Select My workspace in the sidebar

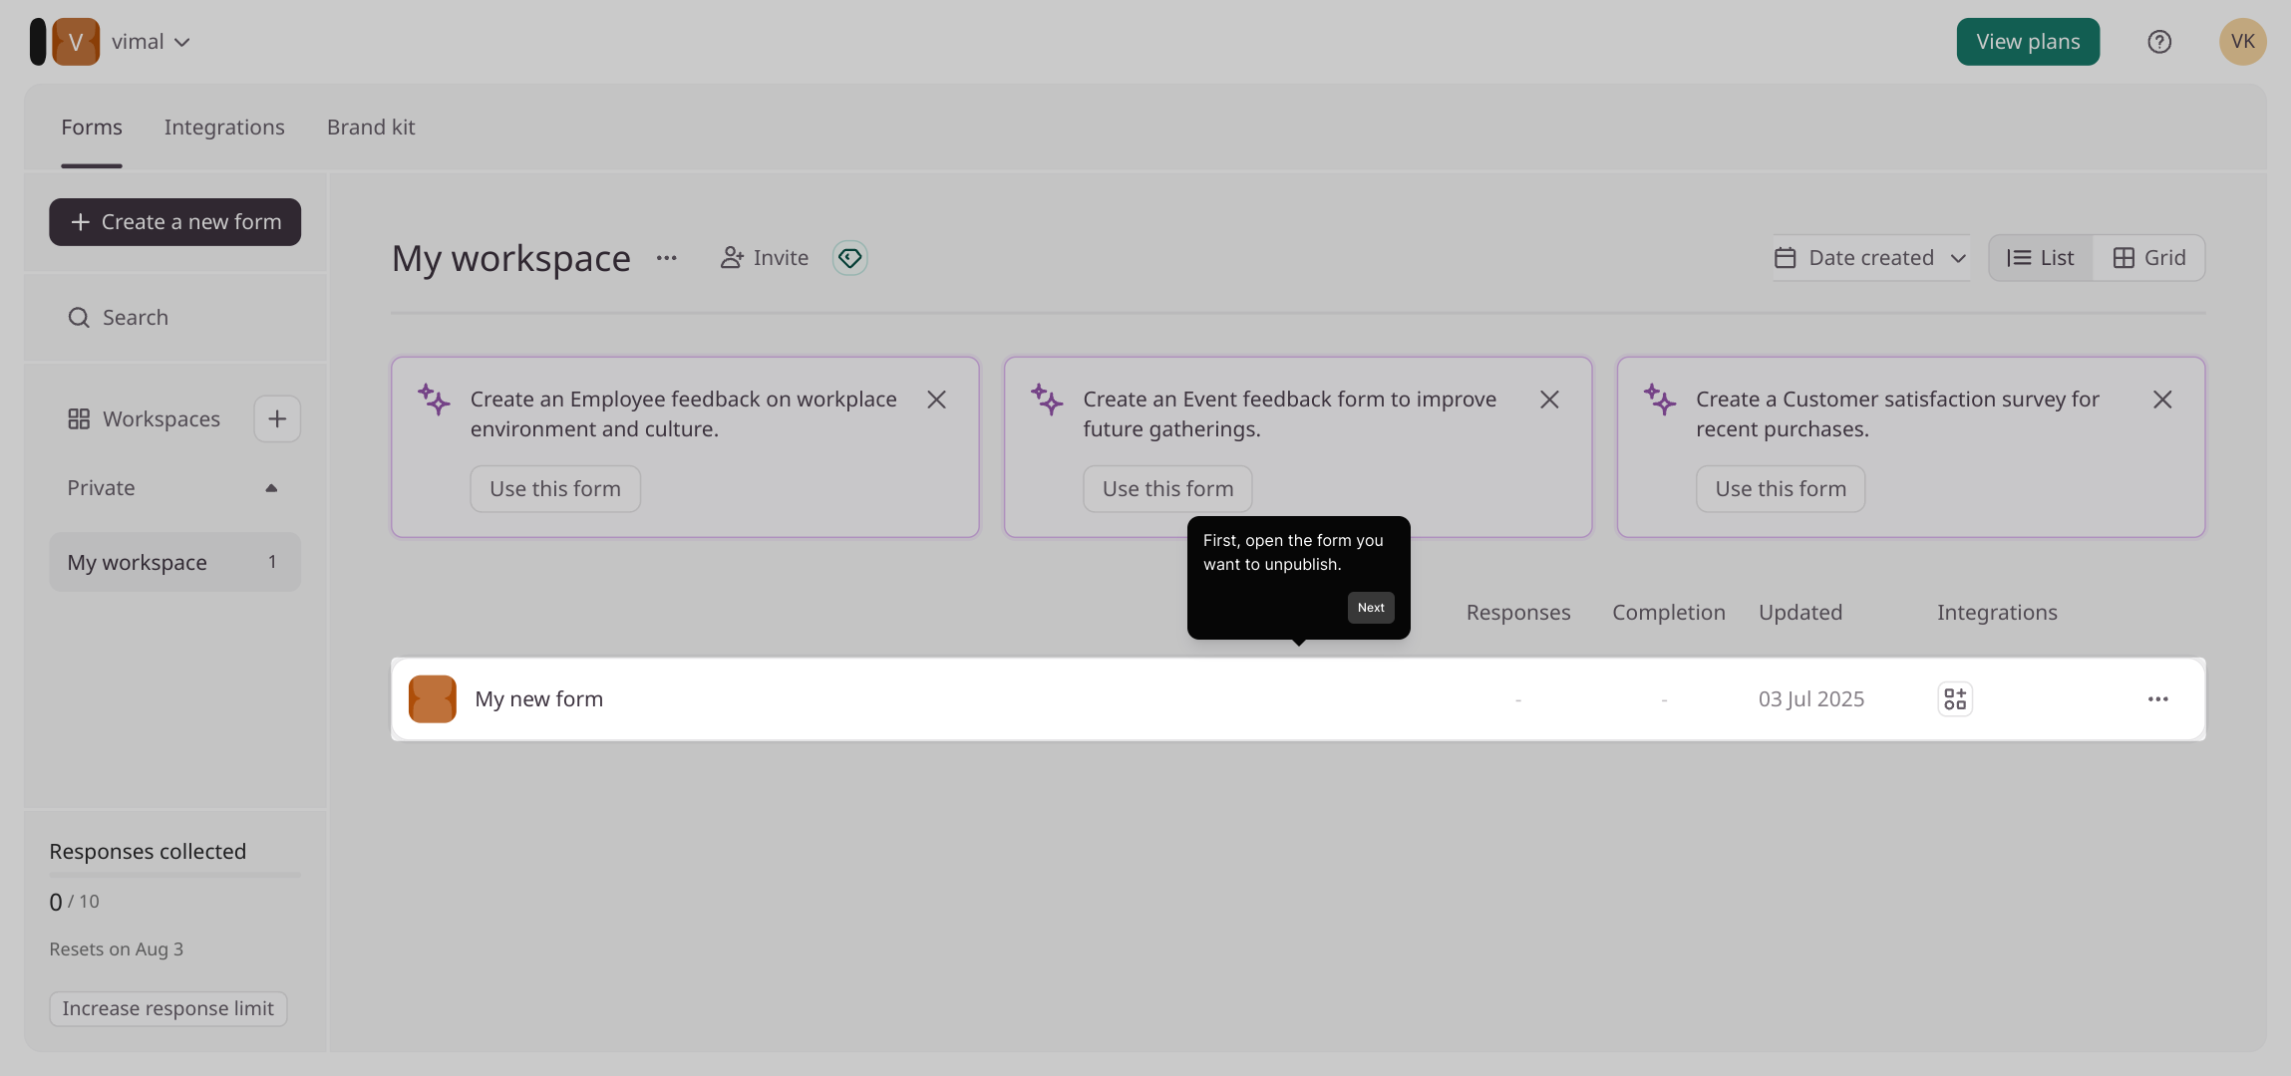coord(175,563)
